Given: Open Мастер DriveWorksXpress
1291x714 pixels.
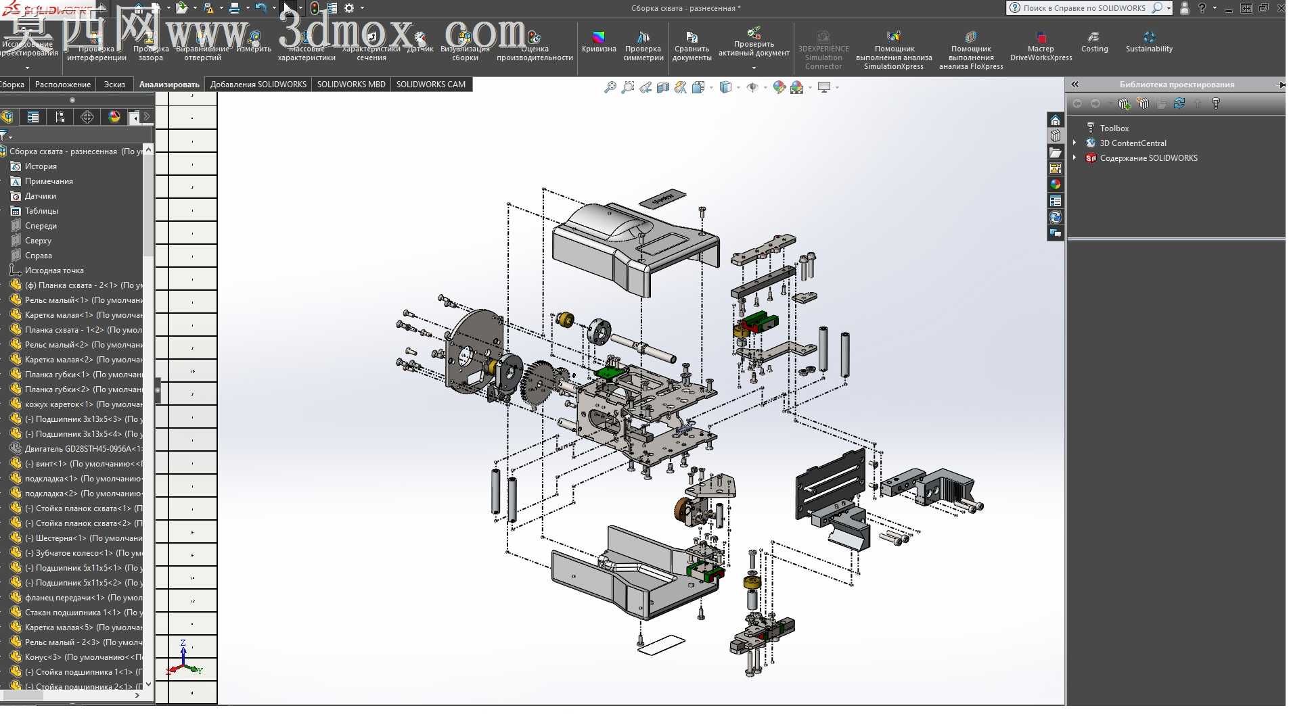Looking at the screenshot, I should click(x=1041, y=46).
